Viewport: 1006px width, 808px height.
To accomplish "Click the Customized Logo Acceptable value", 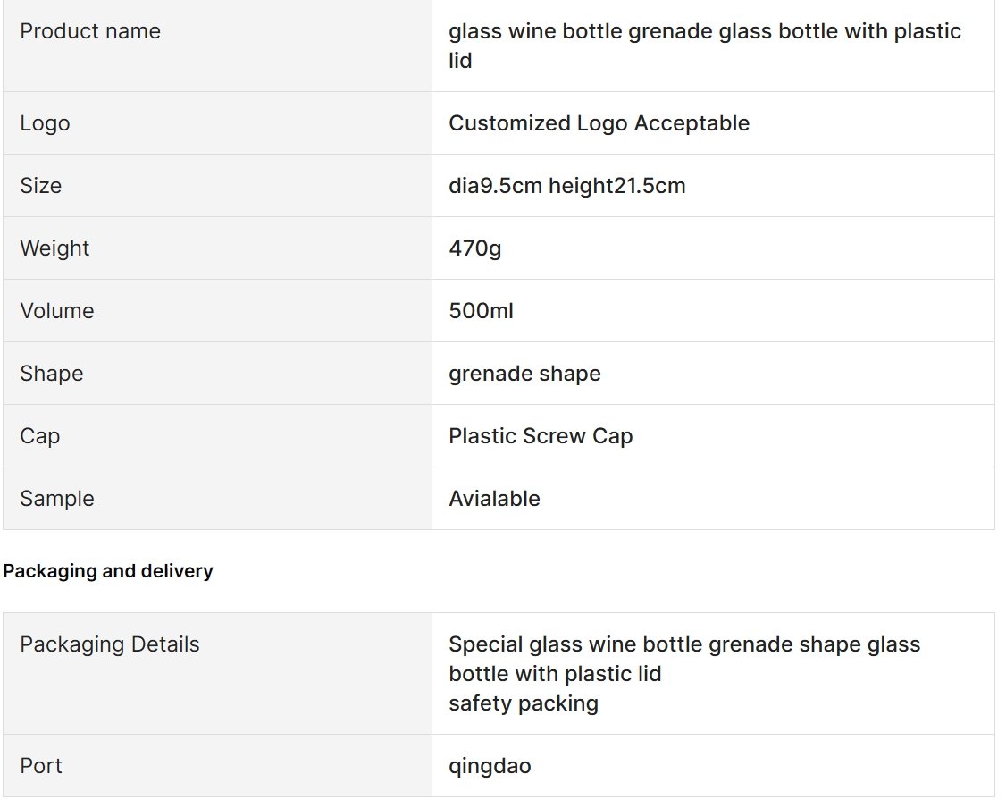I will [599, 123].
